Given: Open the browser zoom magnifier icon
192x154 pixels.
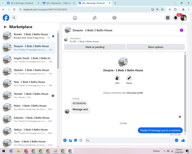Looking at the screenshot, I should (x=157, y=9).
